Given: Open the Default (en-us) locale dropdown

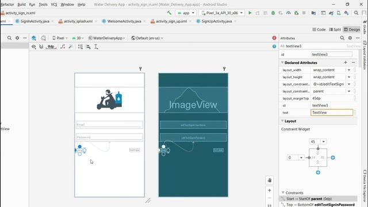Looking at the screenshot, I should [147, 38].
